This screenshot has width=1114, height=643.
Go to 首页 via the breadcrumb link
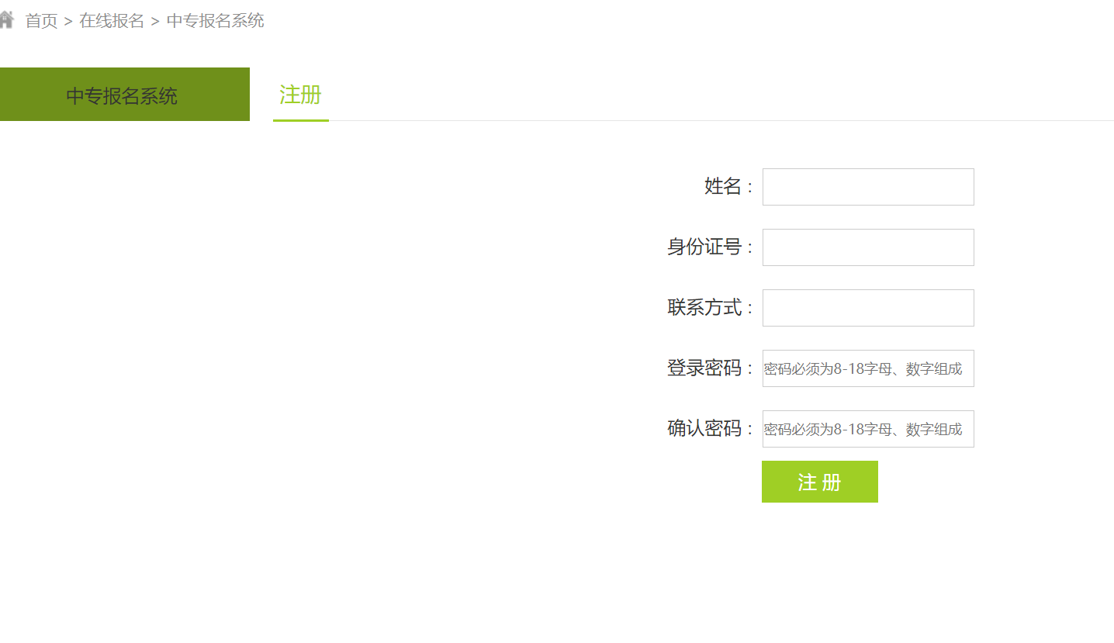point(41,21)
